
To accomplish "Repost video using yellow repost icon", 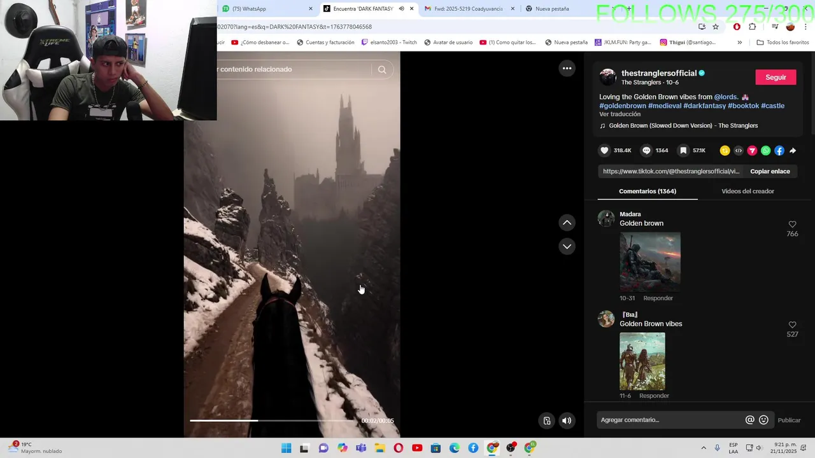I will point(725,151).
